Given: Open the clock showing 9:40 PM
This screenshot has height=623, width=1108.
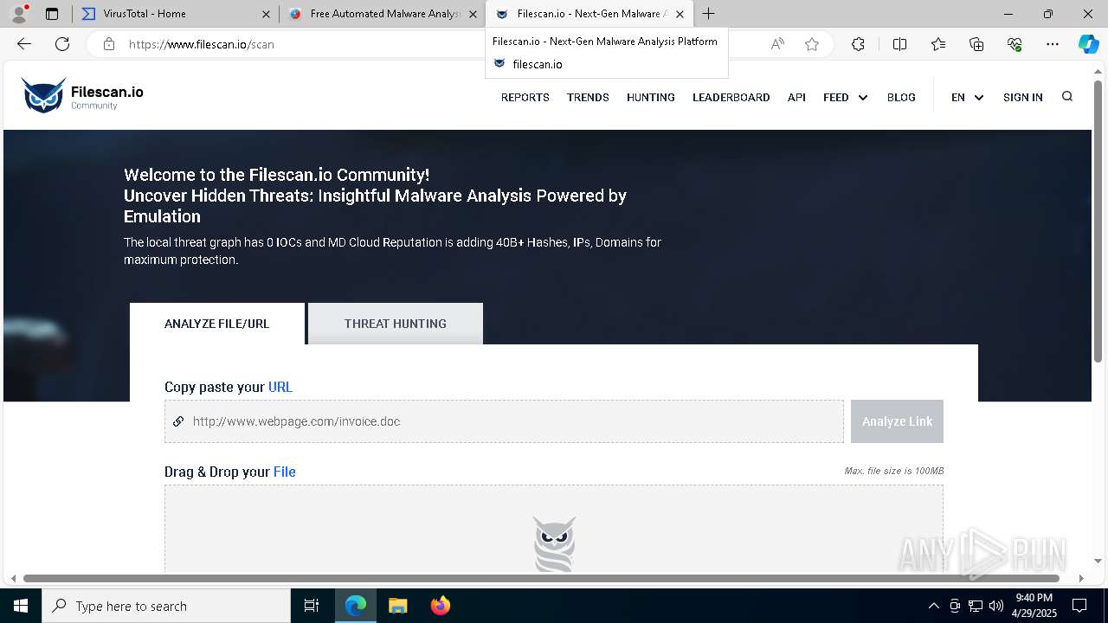Looking at the screenshot, I should pos(1034,606).
